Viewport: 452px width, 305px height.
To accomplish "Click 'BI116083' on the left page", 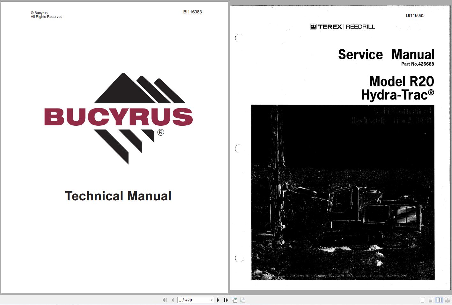I will pyautogui.click(x=192, y=12).
